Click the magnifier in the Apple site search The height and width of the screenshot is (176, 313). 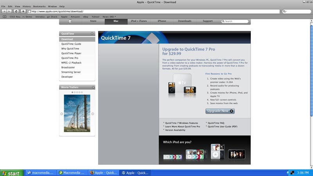coord(223,21)
